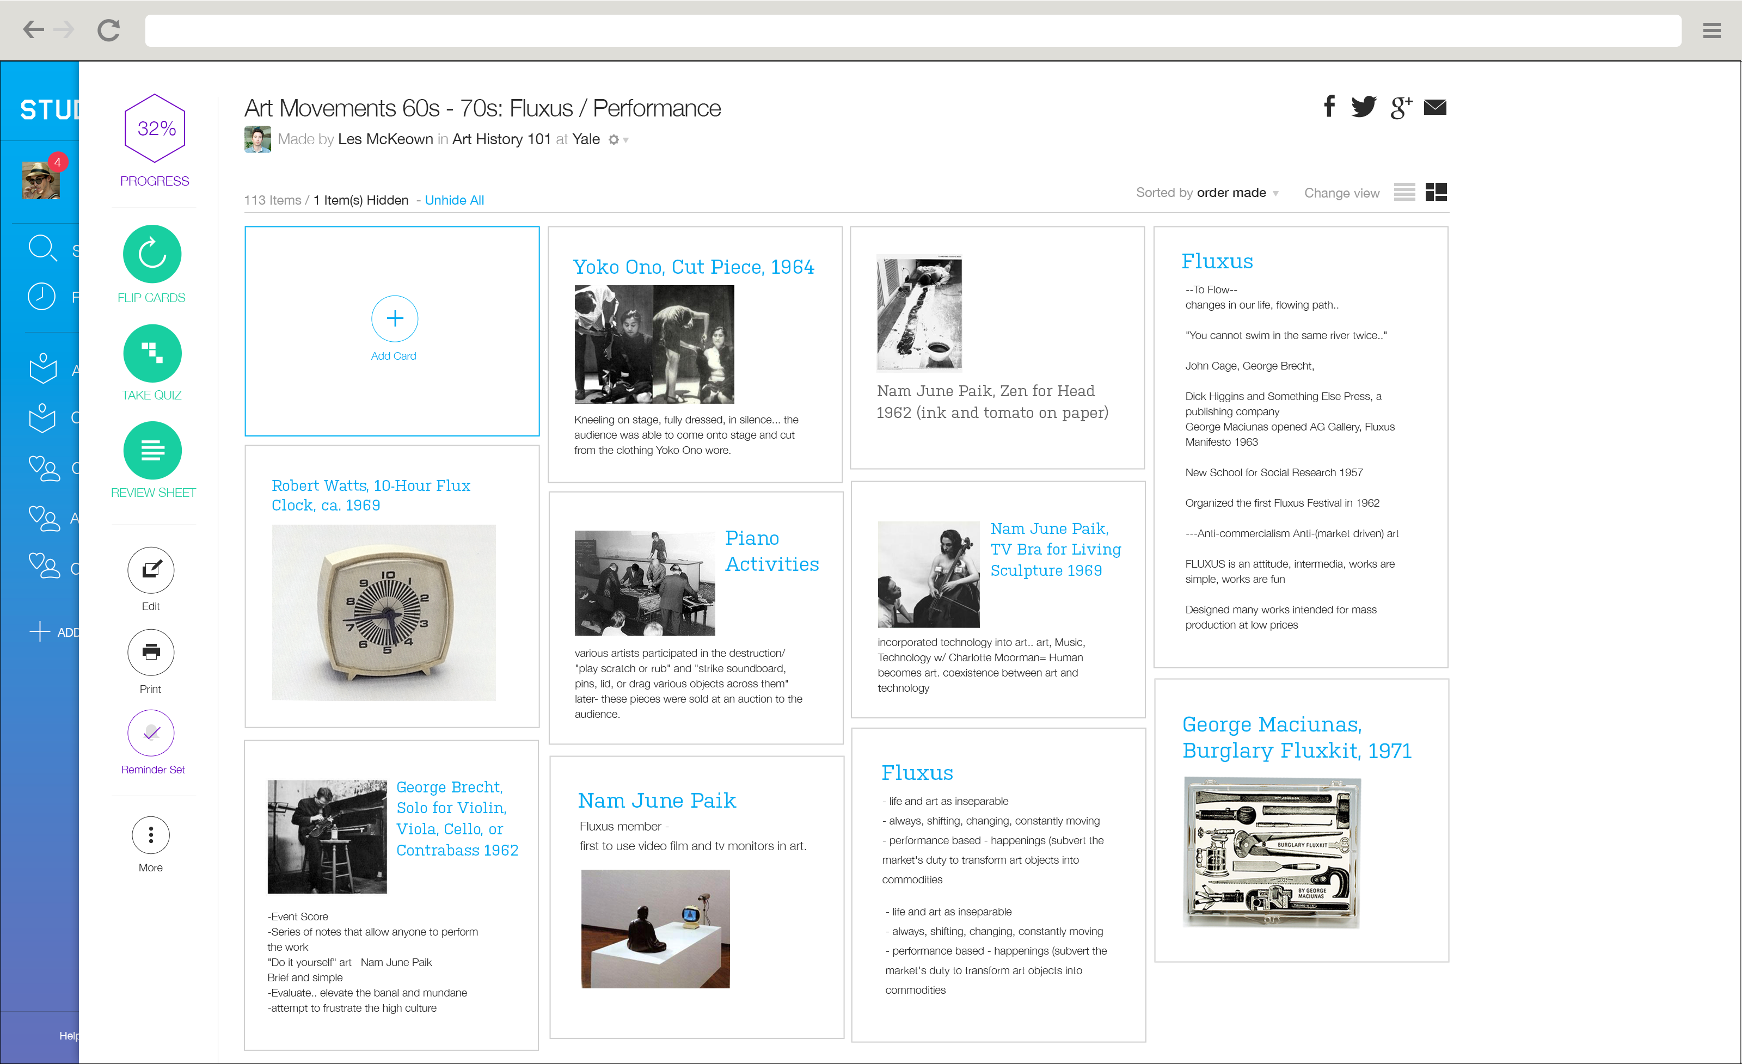Viewport: 1742px width, 1064px height.
Task: Click the author's avatar beside Made by
Action: (257, 139)
